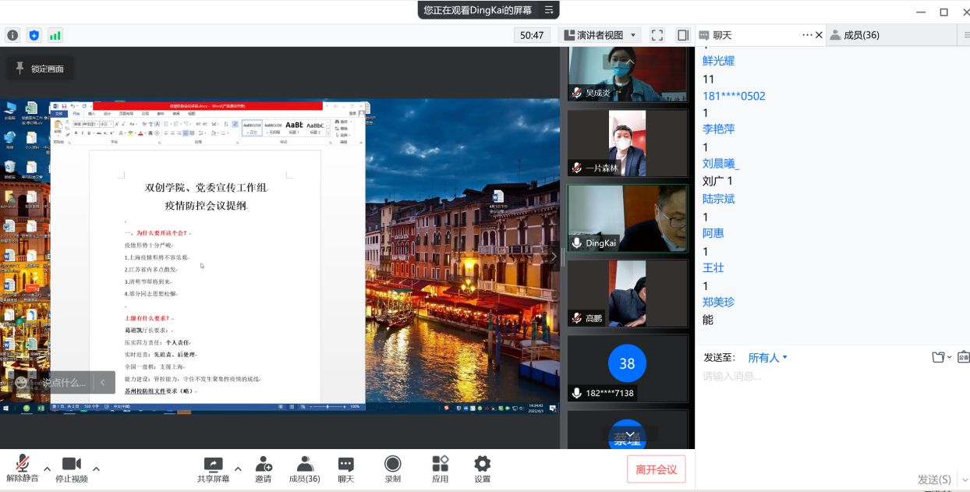Click the meeting info icon

(x=12, y=35)
